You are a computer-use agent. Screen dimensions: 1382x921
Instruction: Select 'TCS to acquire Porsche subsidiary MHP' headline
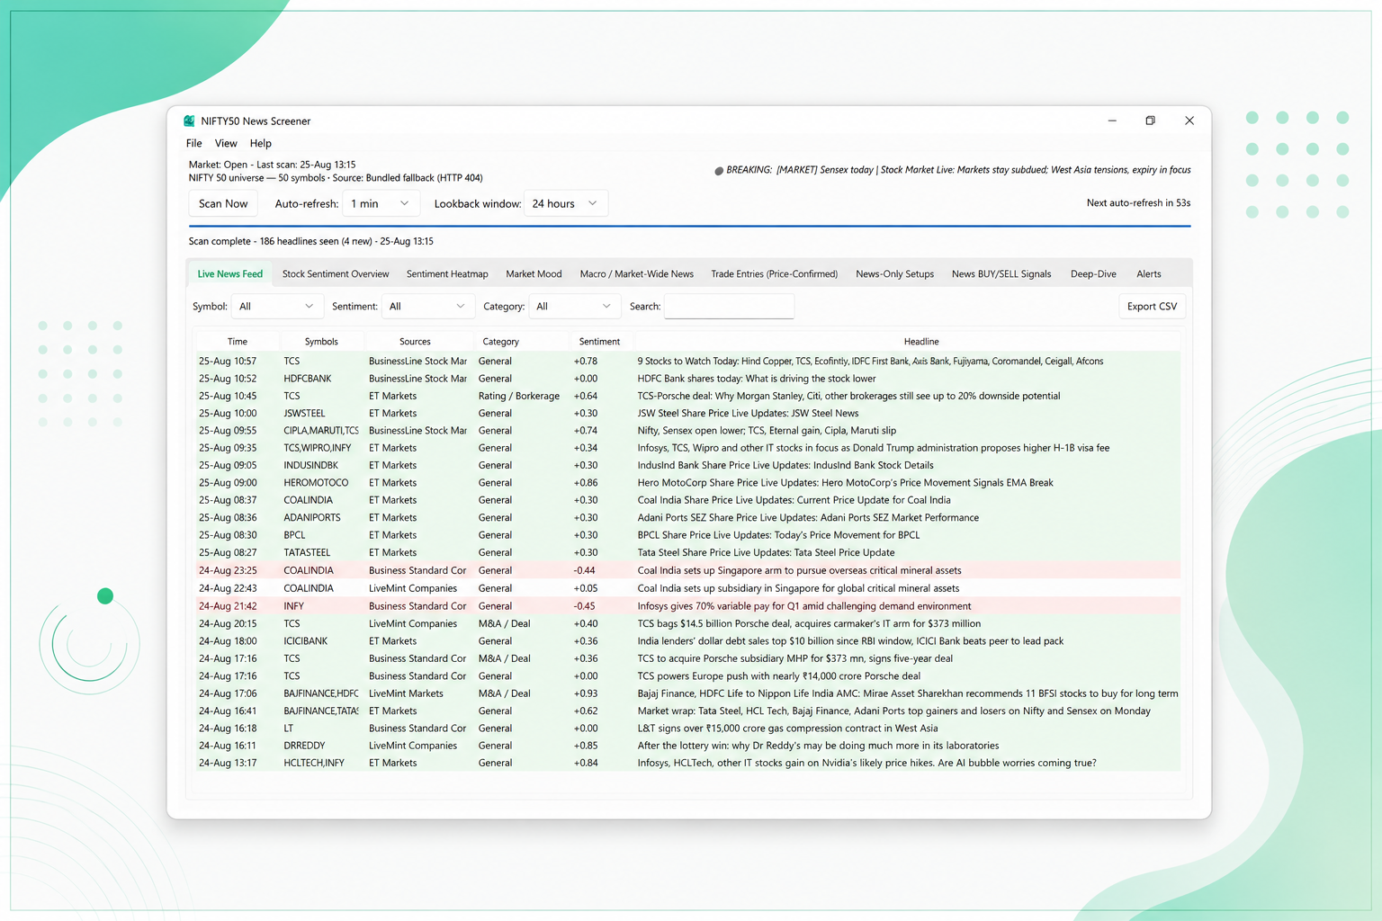coord(794,658)
